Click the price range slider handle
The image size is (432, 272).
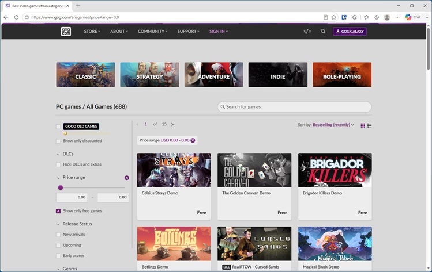coord(61,187)
